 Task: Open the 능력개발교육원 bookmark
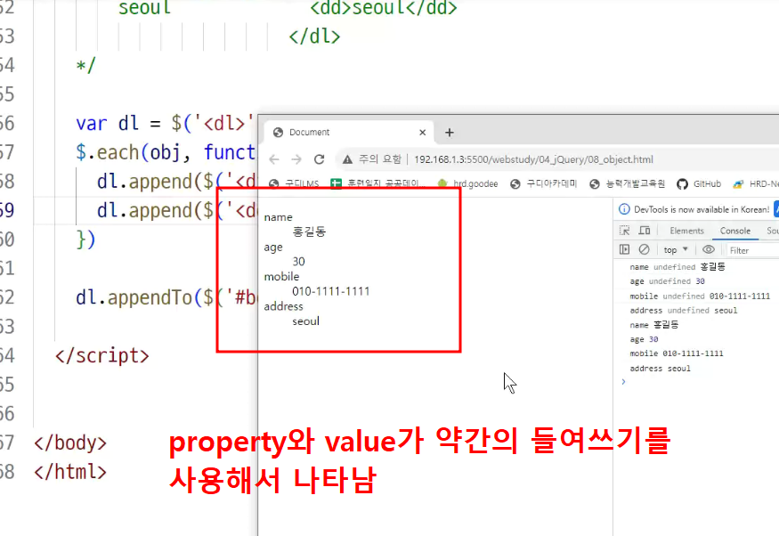(628, 183)
